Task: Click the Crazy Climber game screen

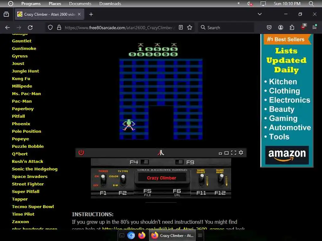Action: [x=161, y=91]
